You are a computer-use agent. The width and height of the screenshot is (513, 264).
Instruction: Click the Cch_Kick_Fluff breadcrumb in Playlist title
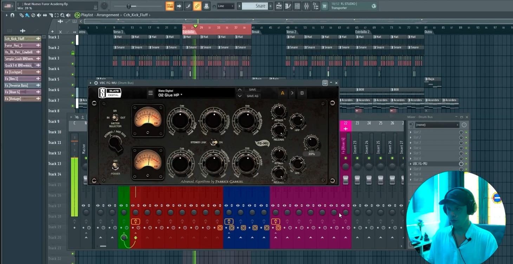coord(136,15)
